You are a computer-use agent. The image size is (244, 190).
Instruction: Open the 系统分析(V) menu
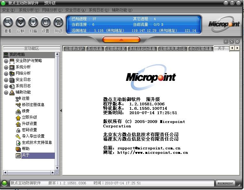tap(29, 10)
